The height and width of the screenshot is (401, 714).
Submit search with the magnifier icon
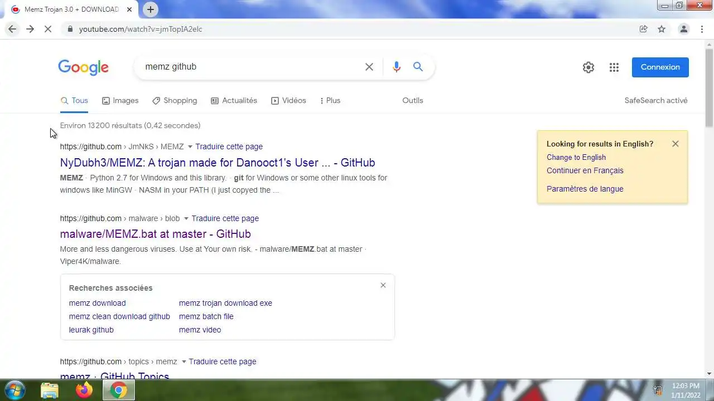click(418, 67)
